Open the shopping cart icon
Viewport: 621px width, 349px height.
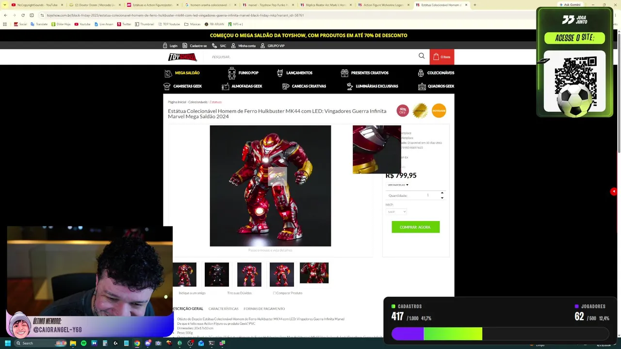(x=436, y=57)
